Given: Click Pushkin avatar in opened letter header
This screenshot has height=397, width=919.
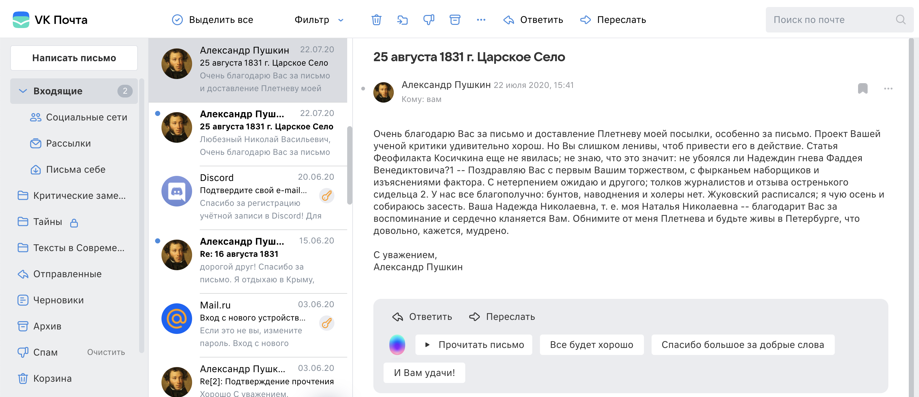Looking at the screenshot, I should point(384,92).
